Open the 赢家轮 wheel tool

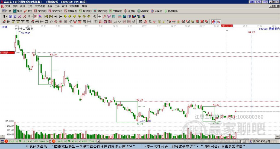[x=143, y=11]
